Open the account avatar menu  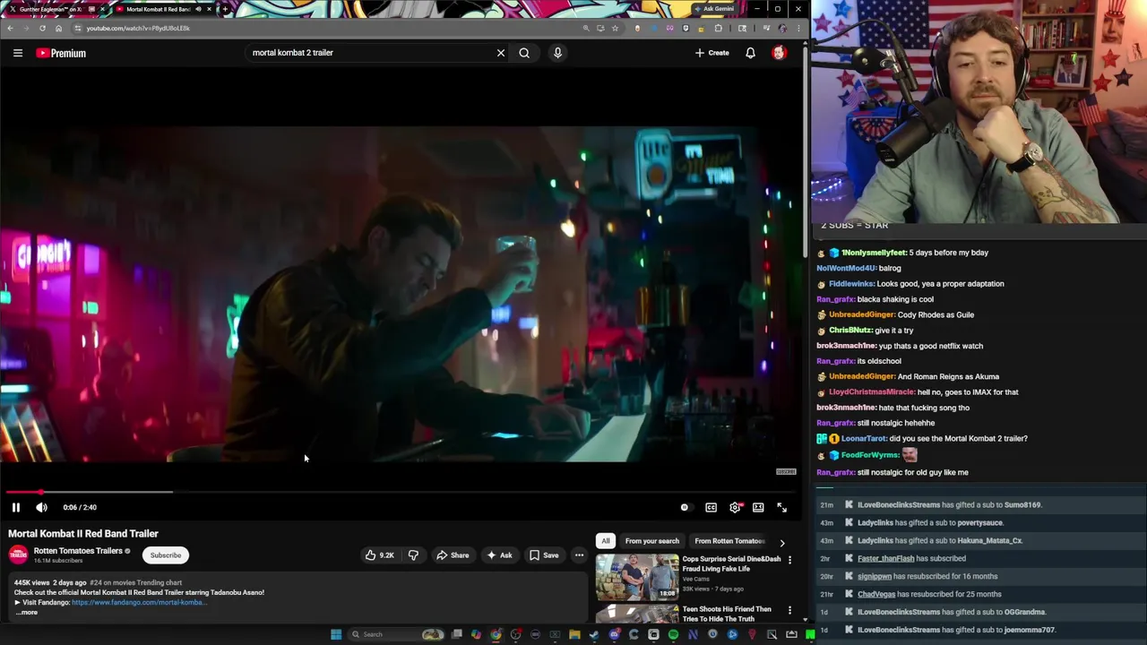tap(779, 53)
